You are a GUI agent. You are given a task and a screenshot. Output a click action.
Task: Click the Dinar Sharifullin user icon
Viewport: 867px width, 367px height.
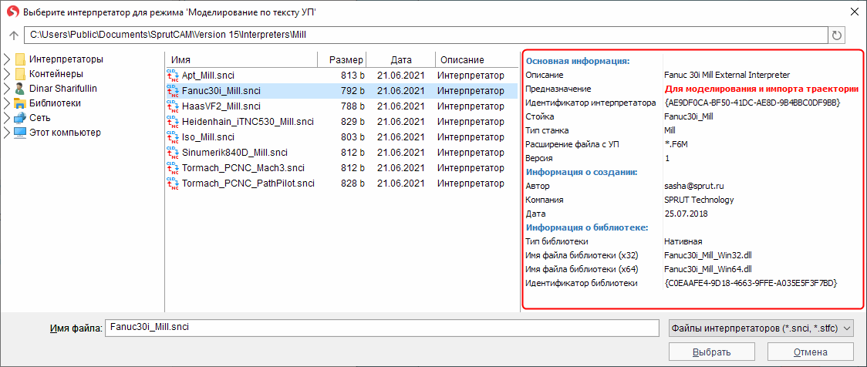(20, 89)
